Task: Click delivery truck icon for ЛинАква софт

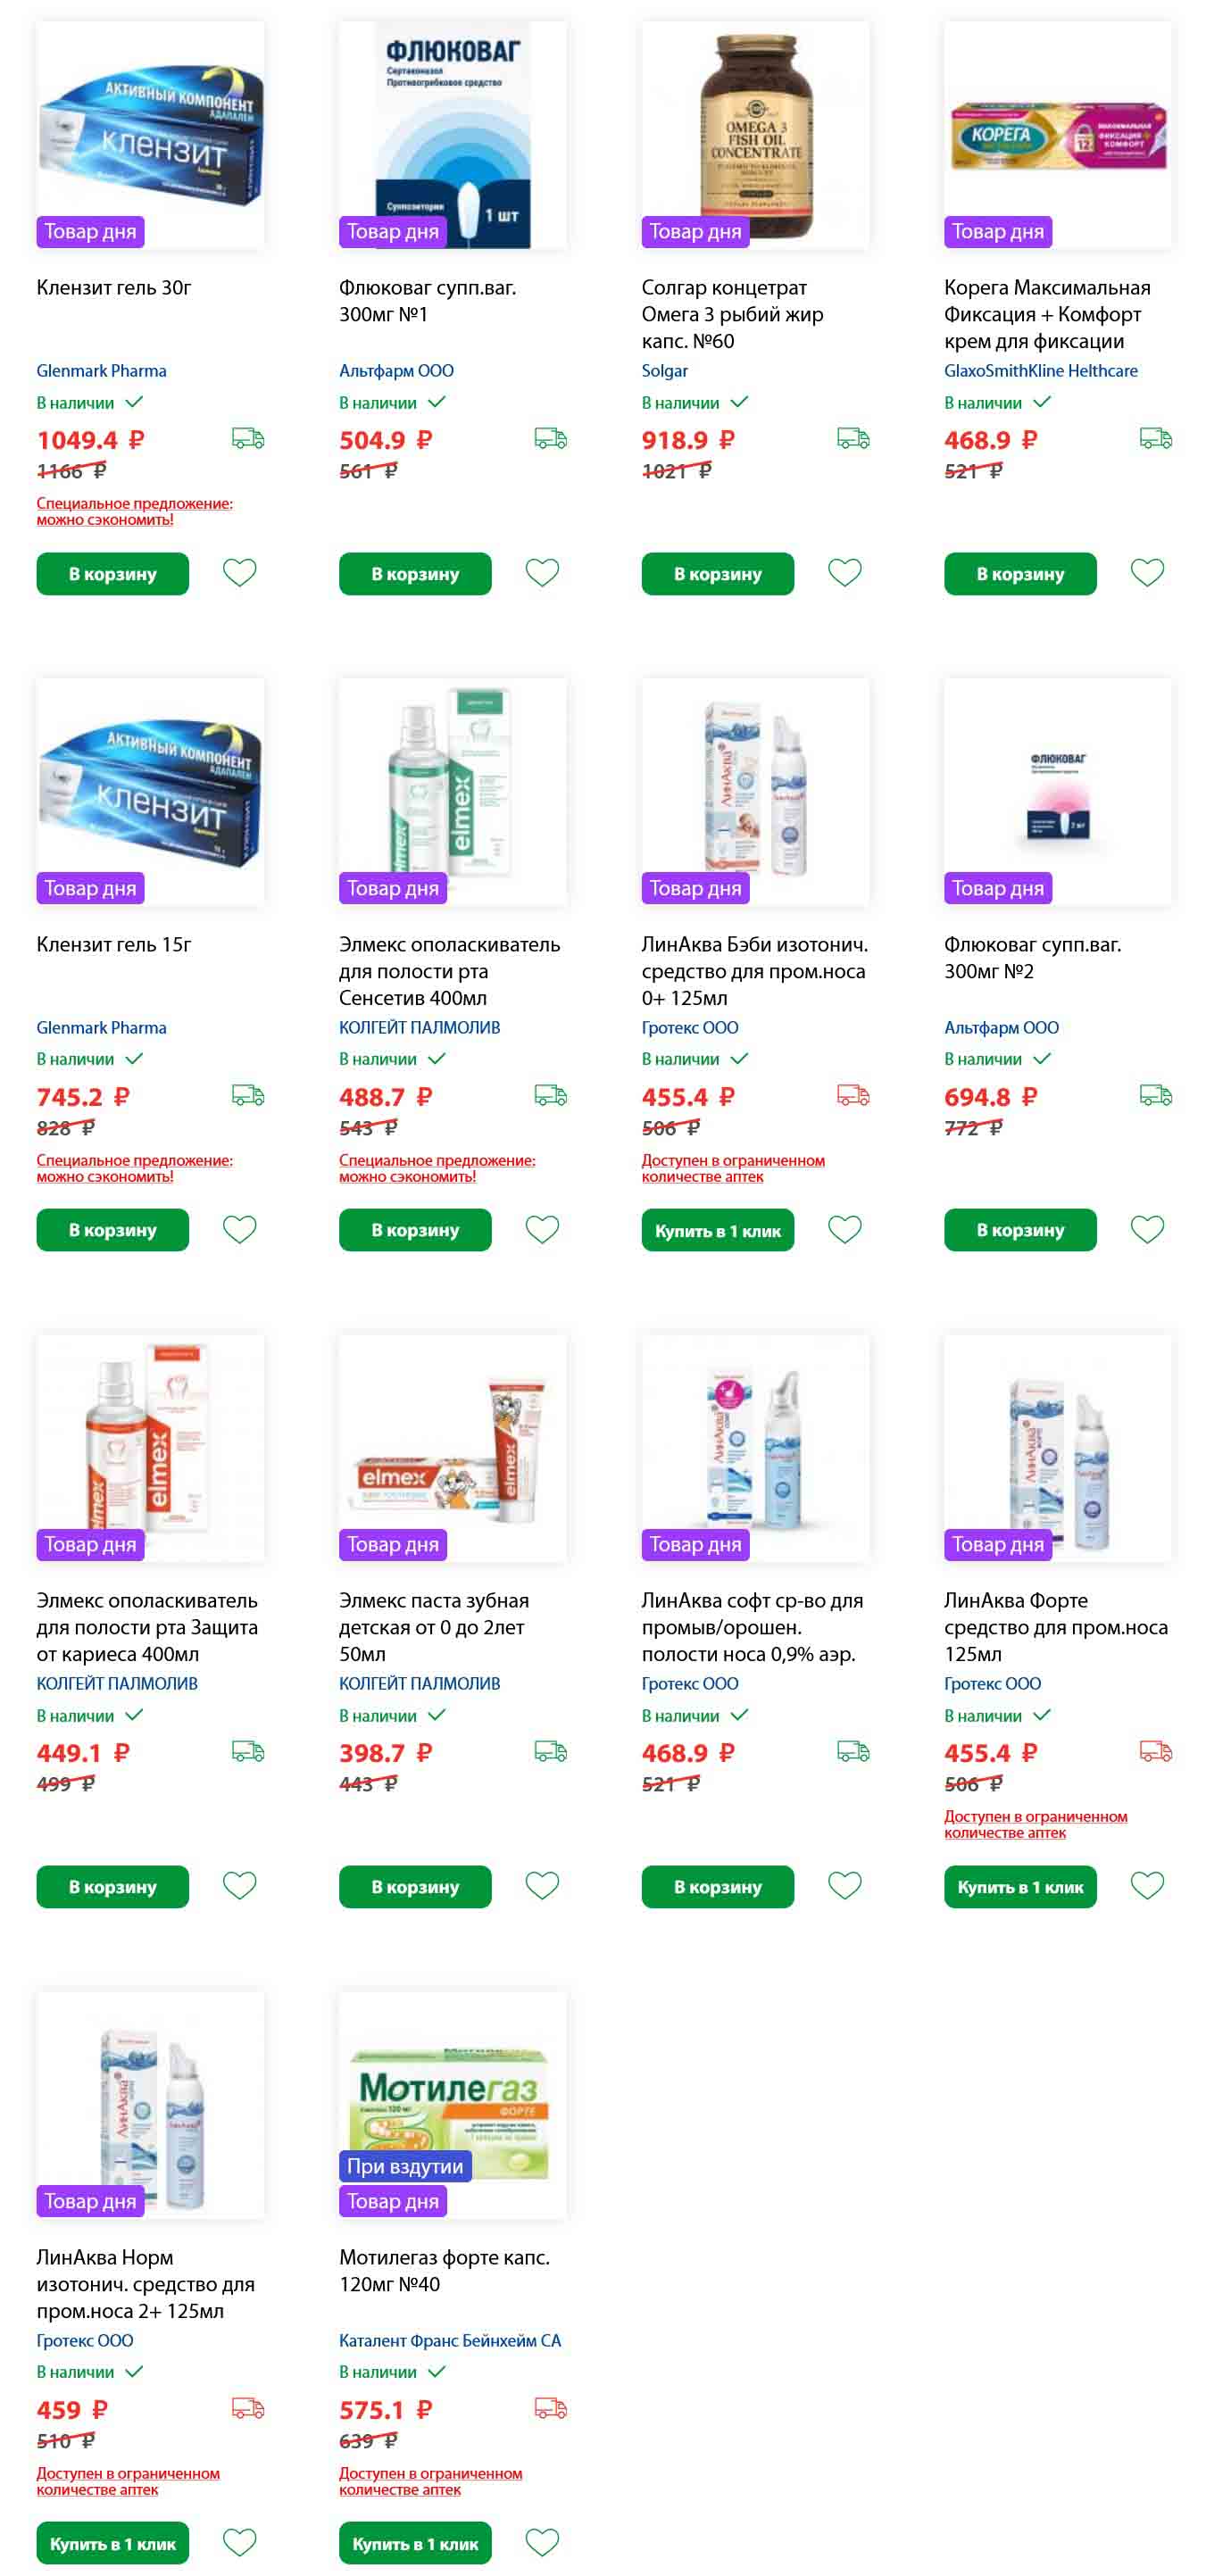Action: point(853,1751)
